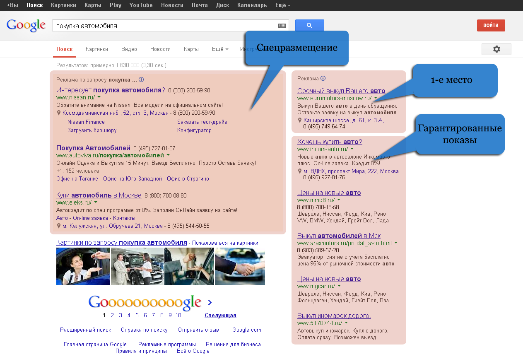
Task: Click phone text '8 (800) 700-18-58' under mmd8
Action: (x=318, y=207)
